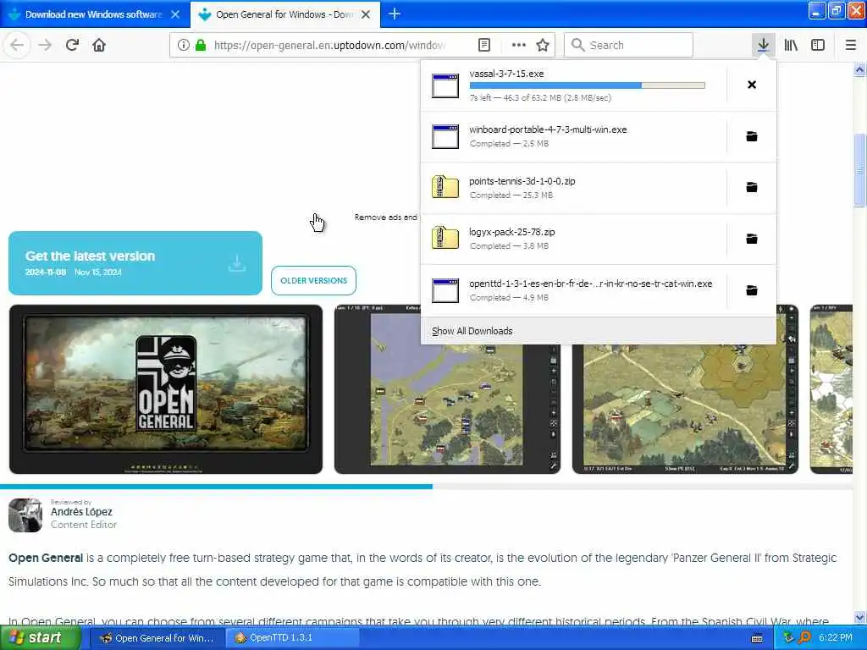The image size is (867, 650).
Task: Select the Open General for Windows tab
Action: click(x=284, y=14)
